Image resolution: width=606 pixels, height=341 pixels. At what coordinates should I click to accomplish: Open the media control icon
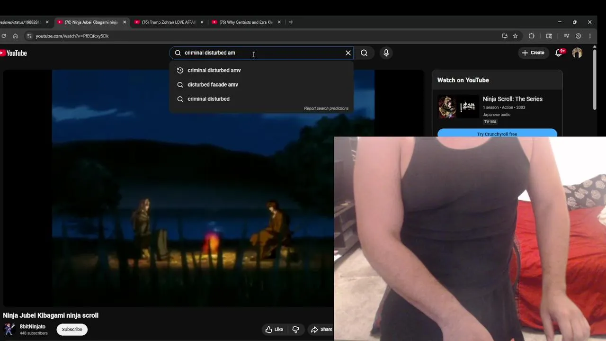point(567,36)
